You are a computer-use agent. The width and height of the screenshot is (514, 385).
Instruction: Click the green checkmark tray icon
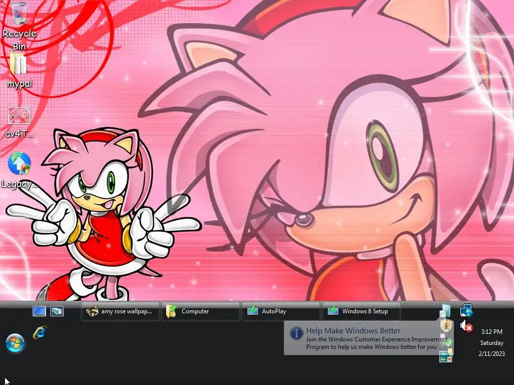(446, 341)
